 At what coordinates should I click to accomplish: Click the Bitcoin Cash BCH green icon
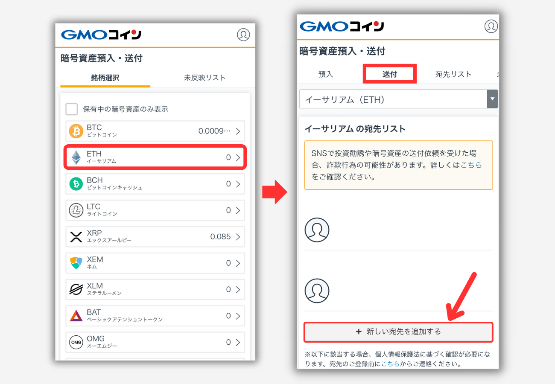(x=76, y=184)
